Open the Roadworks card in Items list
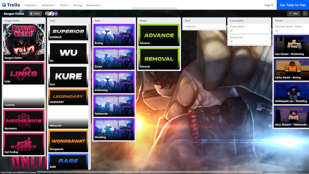The width and height of the screenshot is (309, 174). (x=204, y=26)
